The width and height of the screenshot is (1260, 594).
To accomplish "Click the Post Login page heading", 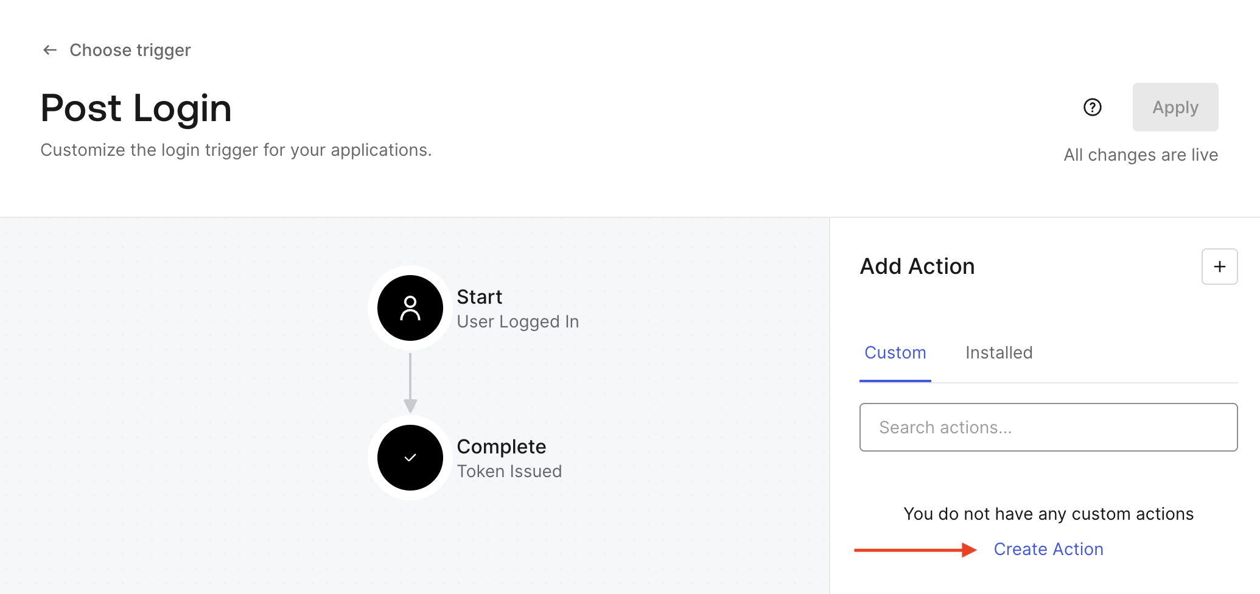I will tap(136, 108).
